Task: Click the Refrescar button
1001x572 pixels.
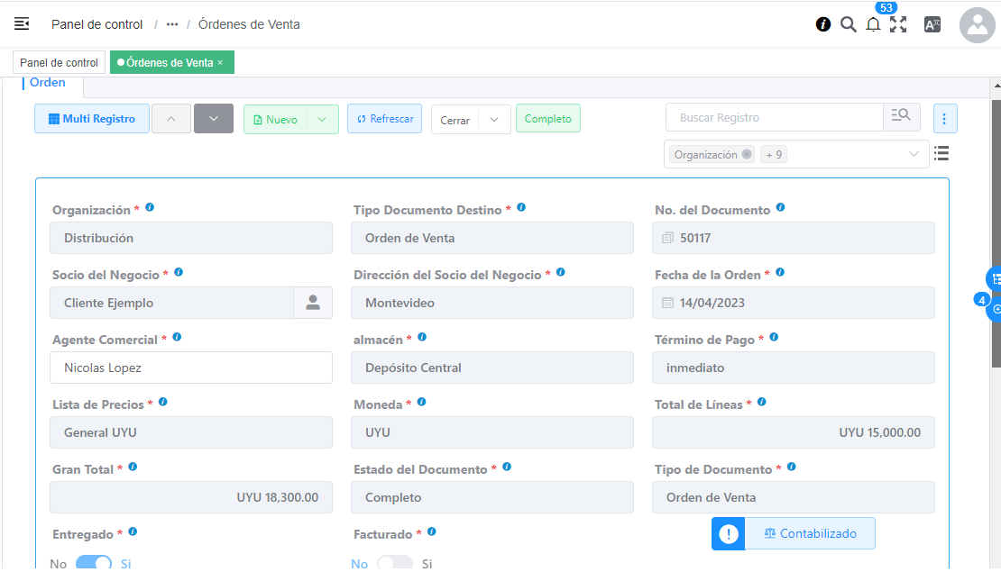Action: 384,119
